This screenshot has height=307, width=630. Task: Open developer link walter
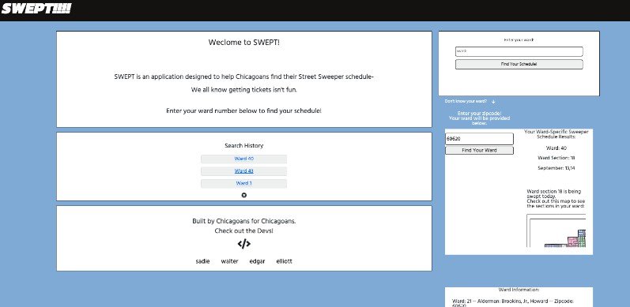229,261
